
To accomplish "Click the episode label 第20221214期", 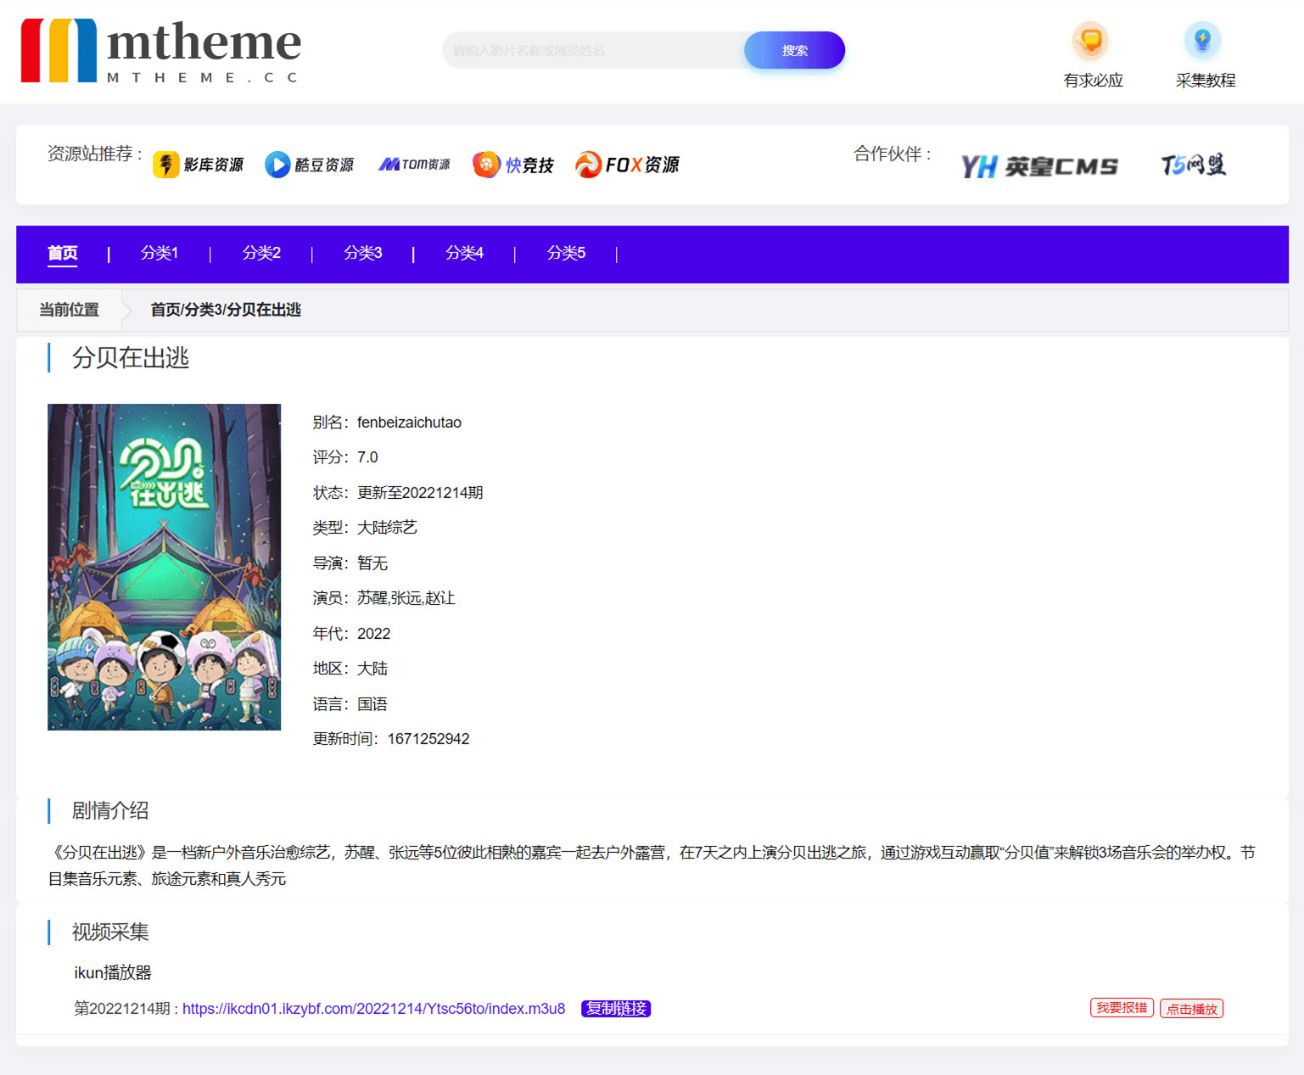I will click(x=123, y=1009).
